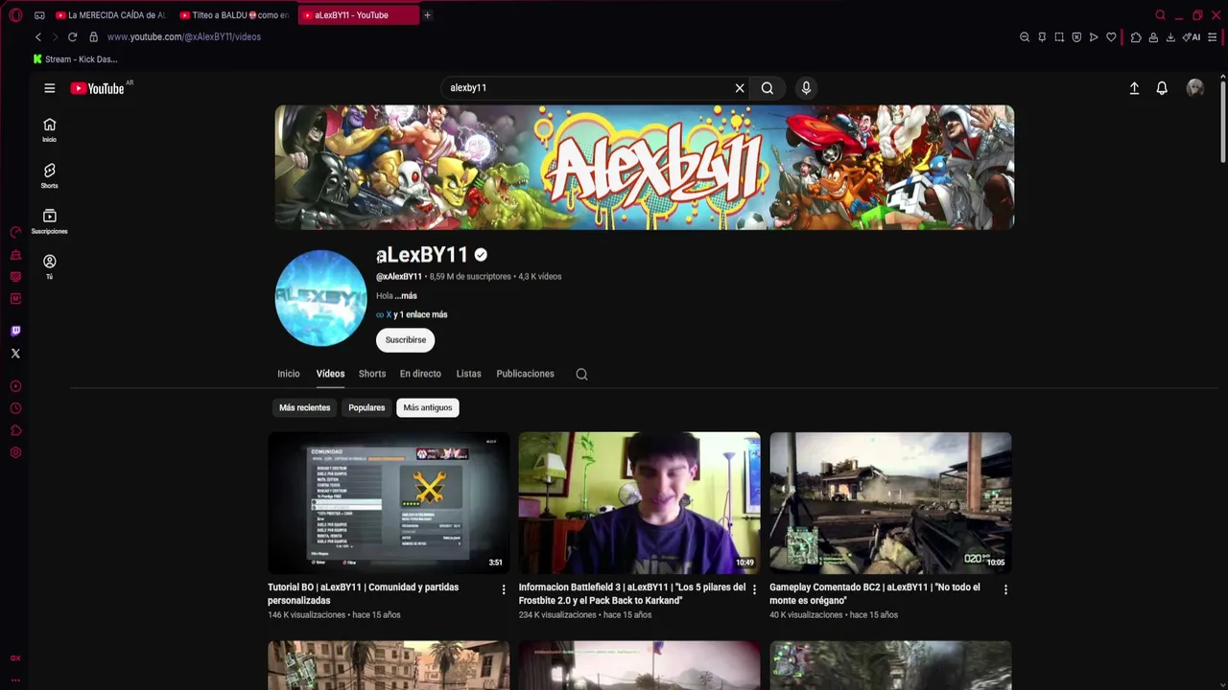Image resolution: width=1228 pixels, height=690 pixels.
Task: Reload the YouTube page
Action: point(72,37)
